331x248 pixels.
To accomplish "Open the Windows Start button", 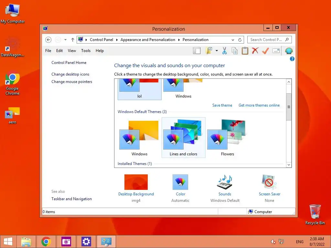I will tap(8, 242).
